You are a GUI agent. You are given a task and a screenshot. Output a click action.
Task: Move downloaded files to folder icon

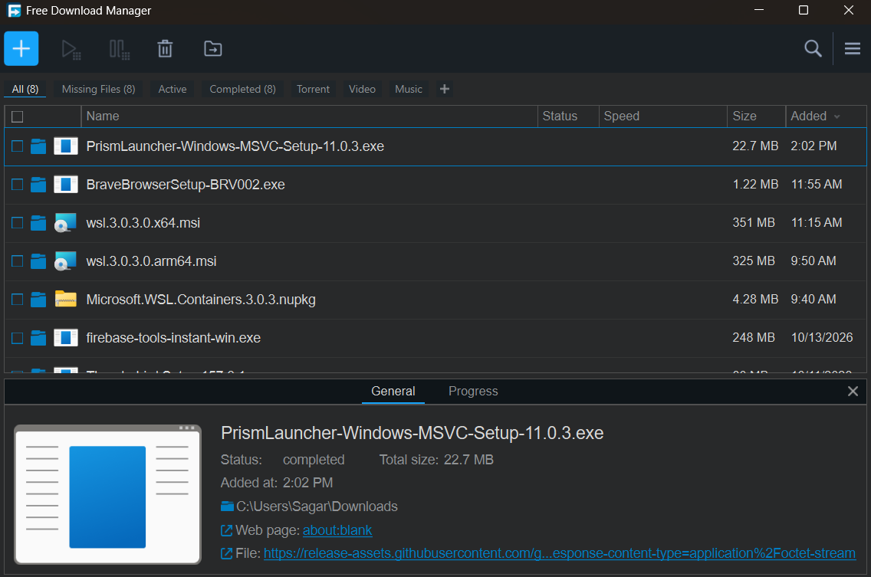(212, 49)
